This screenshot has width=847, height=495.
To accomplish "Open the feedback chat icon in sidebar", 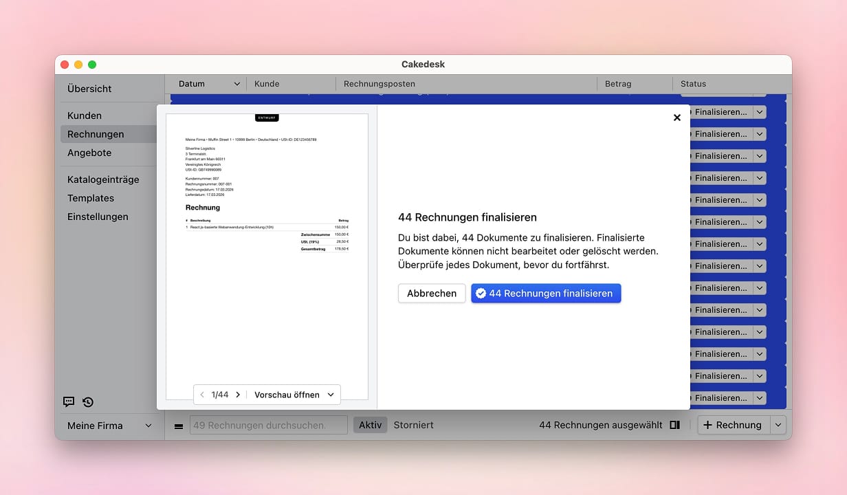I will click(x=69, y=402).
